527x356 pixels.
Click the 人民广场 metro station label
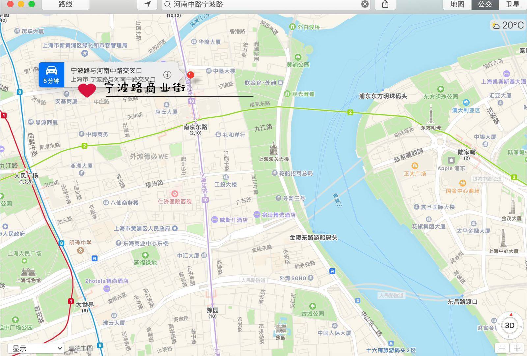pos(26,176)
